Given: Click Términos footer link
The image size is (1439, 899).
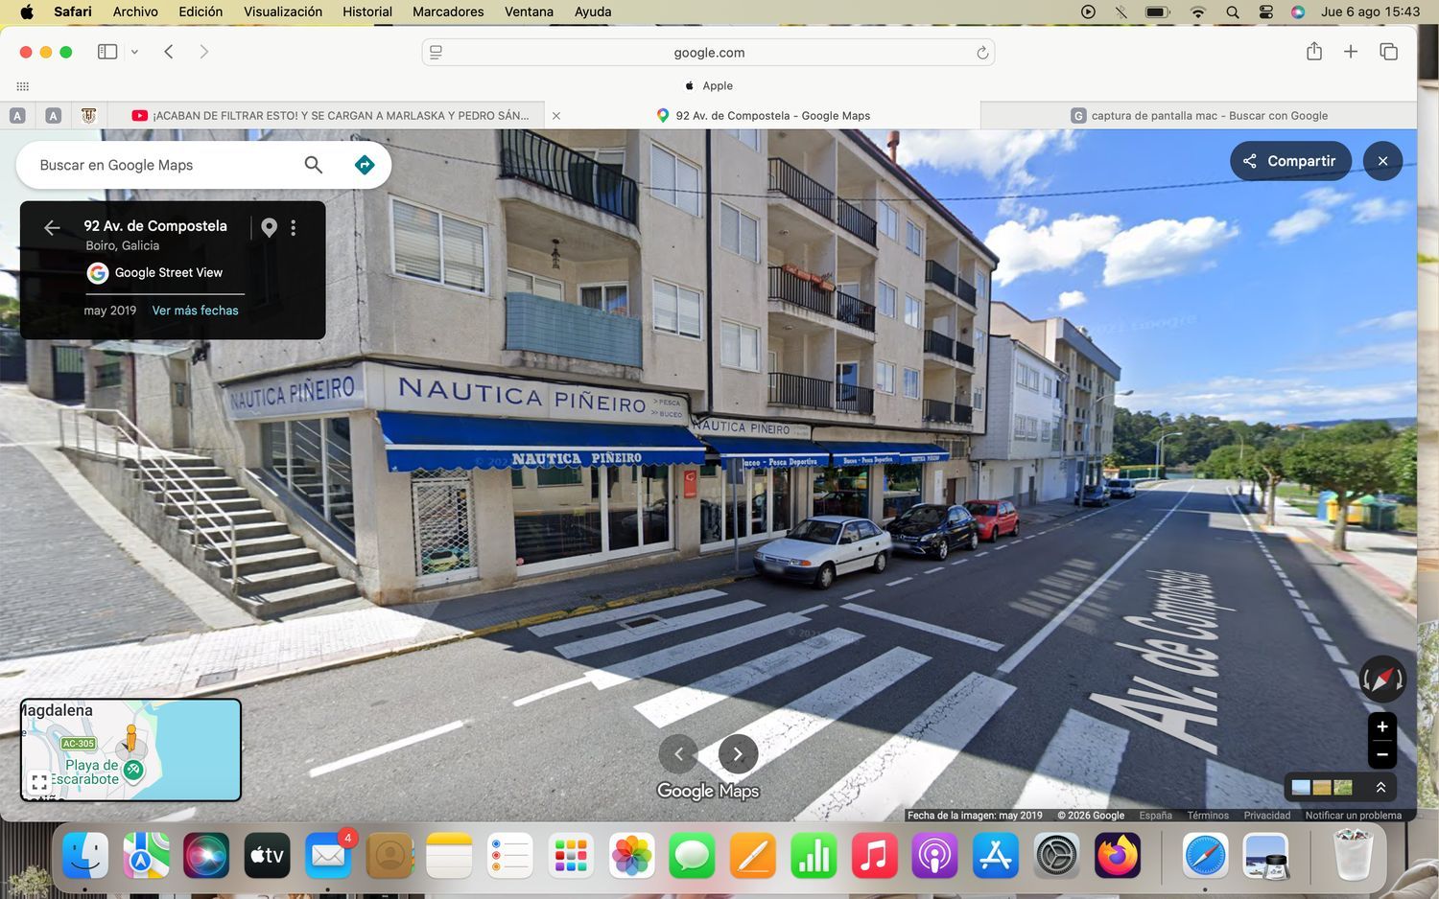Looking at the screenshot, I should coord(1208,816).
